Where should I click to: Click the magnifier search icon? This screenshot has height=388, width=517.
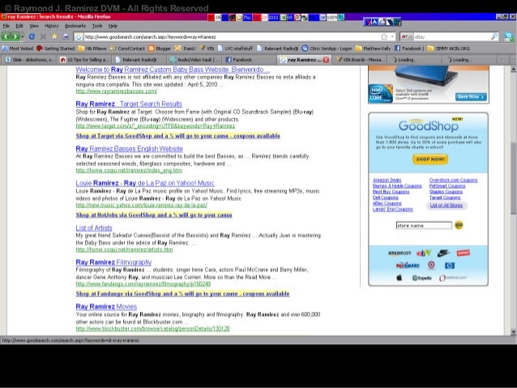(494, 36)
